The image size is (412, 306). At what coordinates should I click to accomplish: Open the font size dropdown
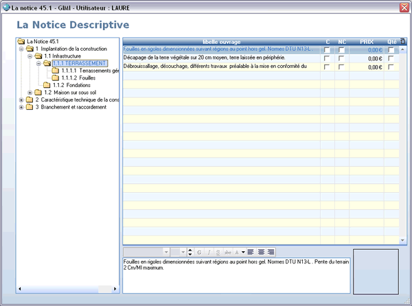183,252
